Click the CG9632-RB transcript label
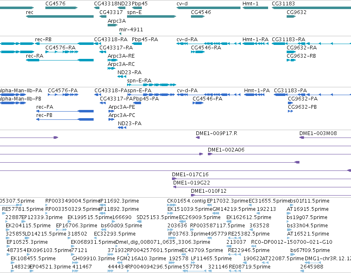 click(x=302, y=56)
